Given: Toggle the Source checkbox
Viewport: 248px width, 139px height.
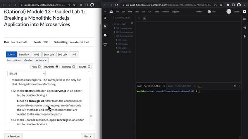Looking at the screenshot, I should coord(89,67).
